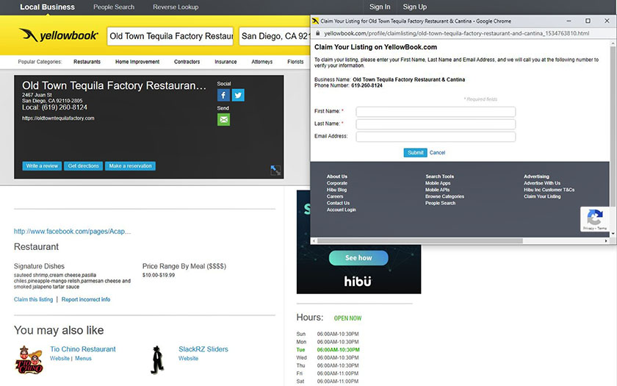Viewport: 617px width, 386px height.
Task: Expand the listing panel with arrows icon
Action: pyautogui.click(x=275, y=170)
